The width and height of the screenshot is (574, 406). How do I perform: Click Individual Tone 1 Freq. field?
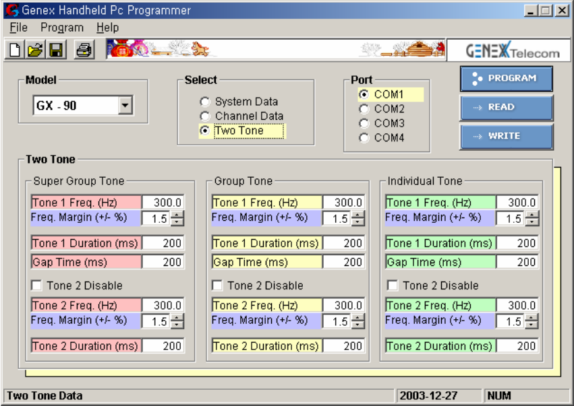click(517, 203)
